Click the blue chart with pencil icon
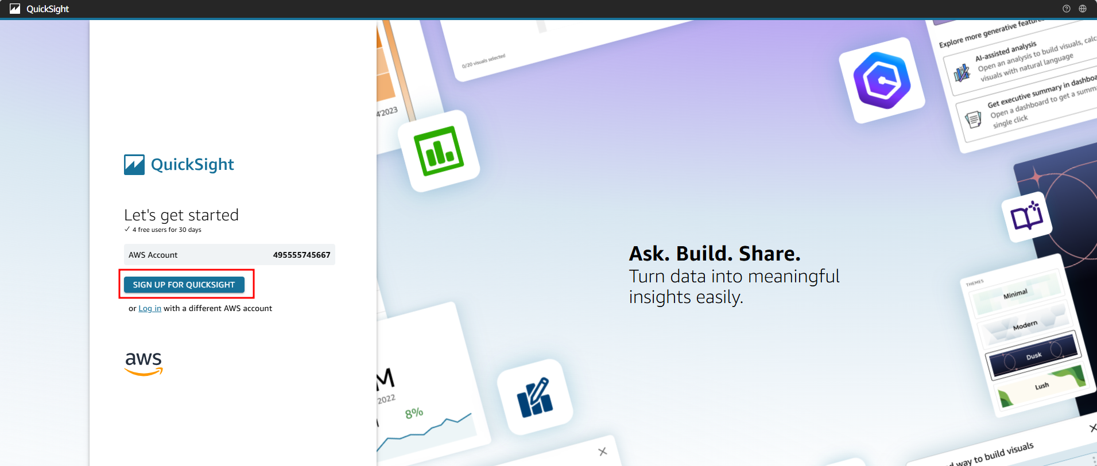This screenshot has width=1097, height=466. [534, 397]
